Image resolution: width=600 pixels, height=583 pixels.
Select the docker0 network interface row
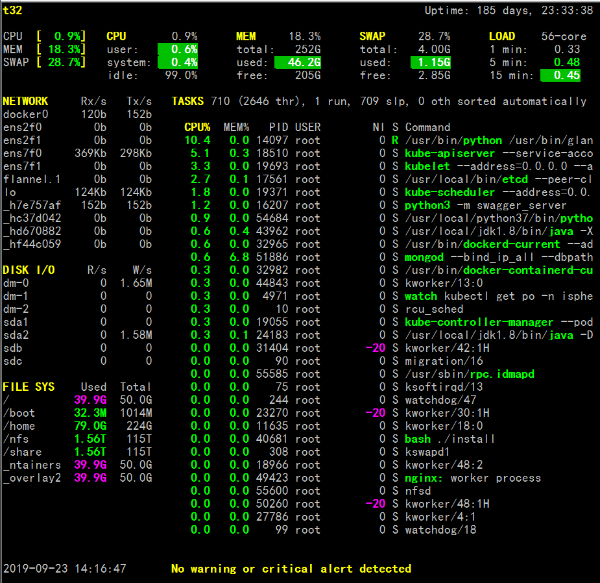(77, 114)
